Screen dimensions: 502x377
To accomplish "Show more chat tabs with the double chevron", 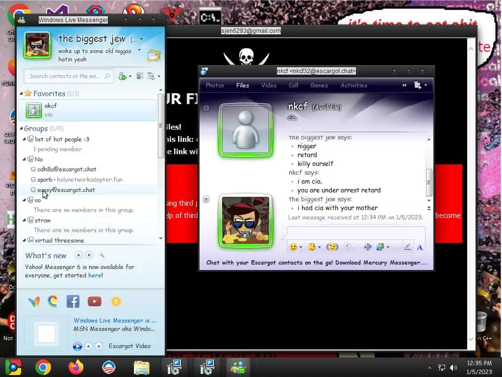I will 404,85.
